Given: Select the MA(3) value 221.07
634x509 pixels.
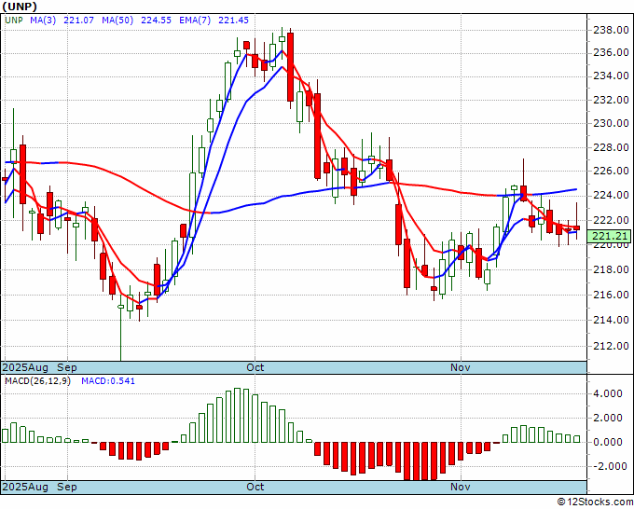Looking at the screenshot, I should coord(79,21).
